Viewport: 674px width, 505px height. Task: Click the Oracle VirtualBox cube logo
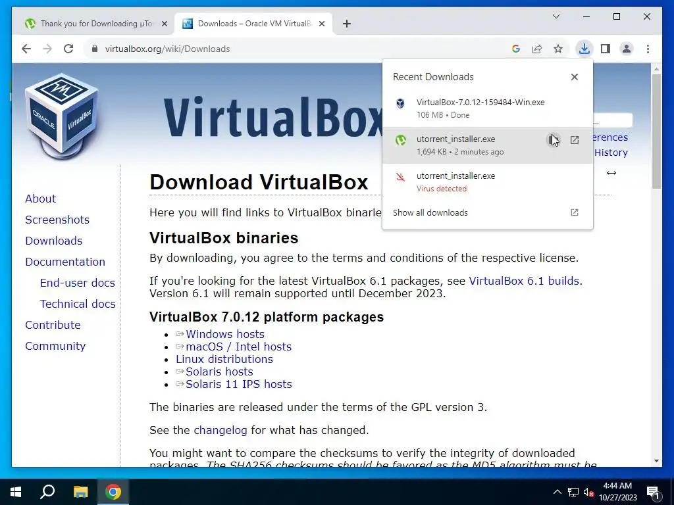[61, 116]
